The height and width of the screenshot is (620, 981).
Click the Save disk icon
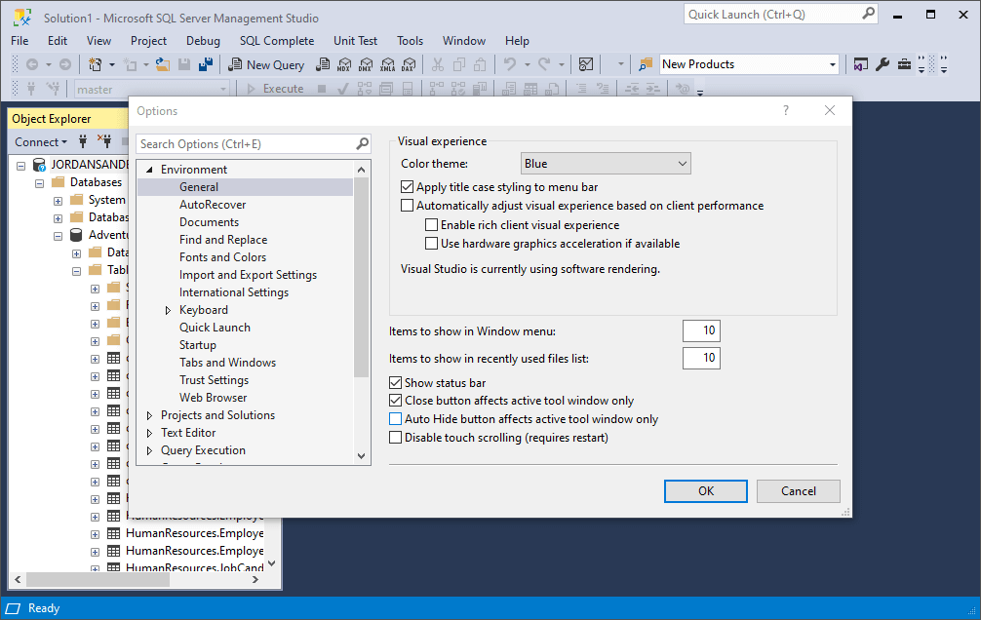coord(184,64)
